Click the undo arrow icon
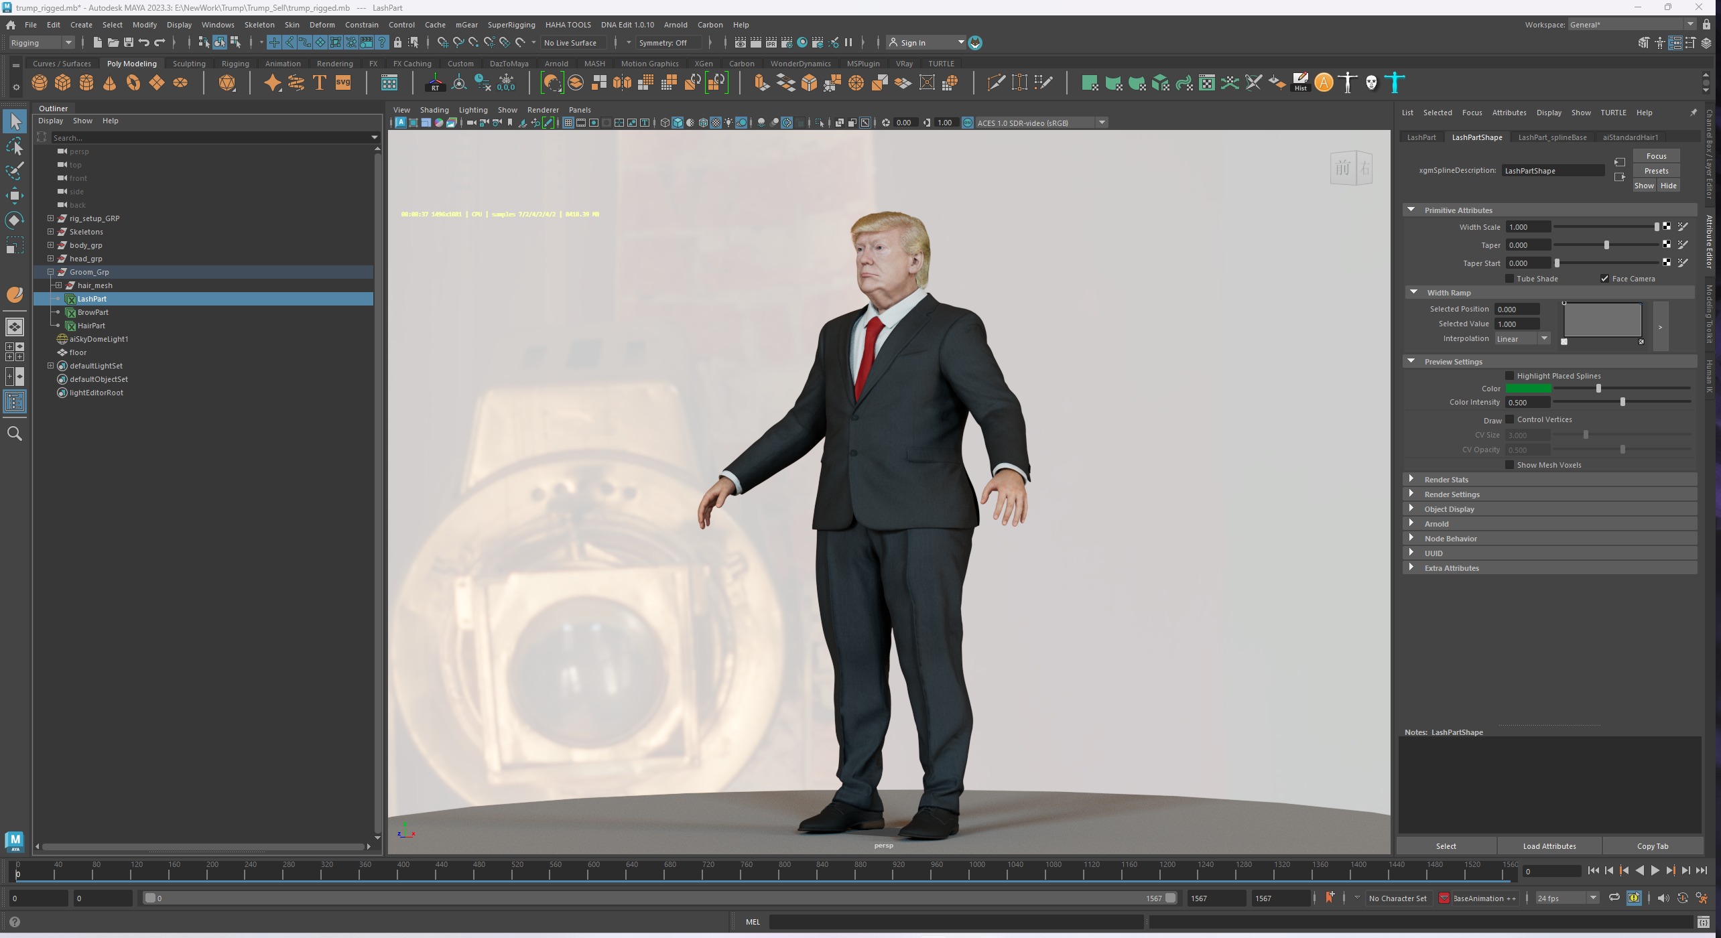 (143, 42)
